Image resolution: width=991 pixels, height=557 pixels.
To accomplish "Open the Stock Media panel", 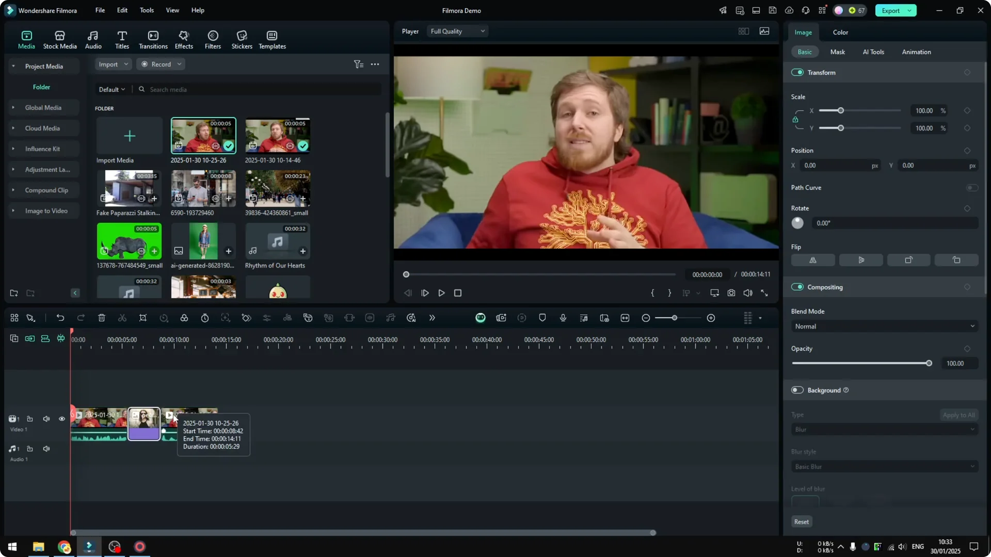I will point(59,39).
